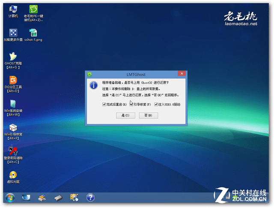Open DG分区工具 partition tool icon

(x=13, y=84)
